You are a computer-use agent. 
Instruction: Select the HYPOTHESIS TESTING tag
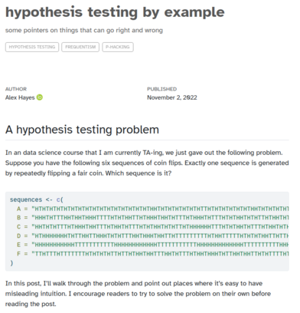pos(32,47)
